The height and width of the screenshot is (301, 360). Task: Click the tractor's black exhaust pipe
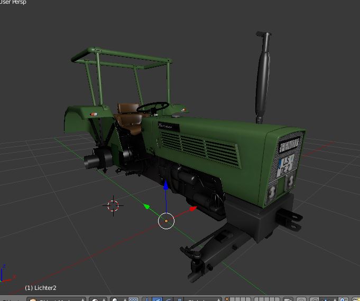point(263,77)
